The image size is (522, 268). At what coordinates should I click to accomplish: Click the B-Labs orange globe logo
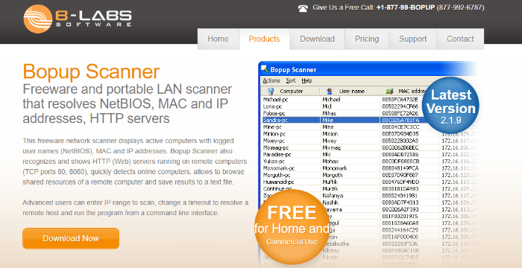pyautogui.click(x=38, y=19)
